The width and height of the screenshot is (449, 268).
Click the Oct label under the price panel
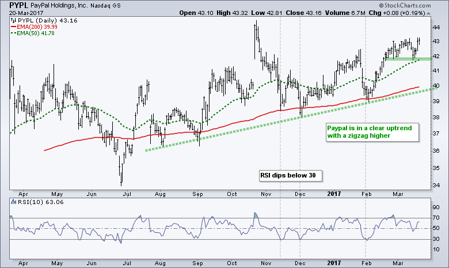pyautogui.click(x=232, y=194)
